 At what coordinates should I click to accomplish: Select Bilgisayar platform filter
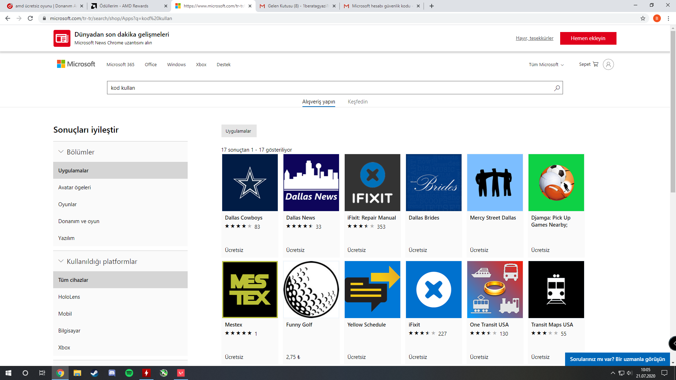(x=120, y=331)
